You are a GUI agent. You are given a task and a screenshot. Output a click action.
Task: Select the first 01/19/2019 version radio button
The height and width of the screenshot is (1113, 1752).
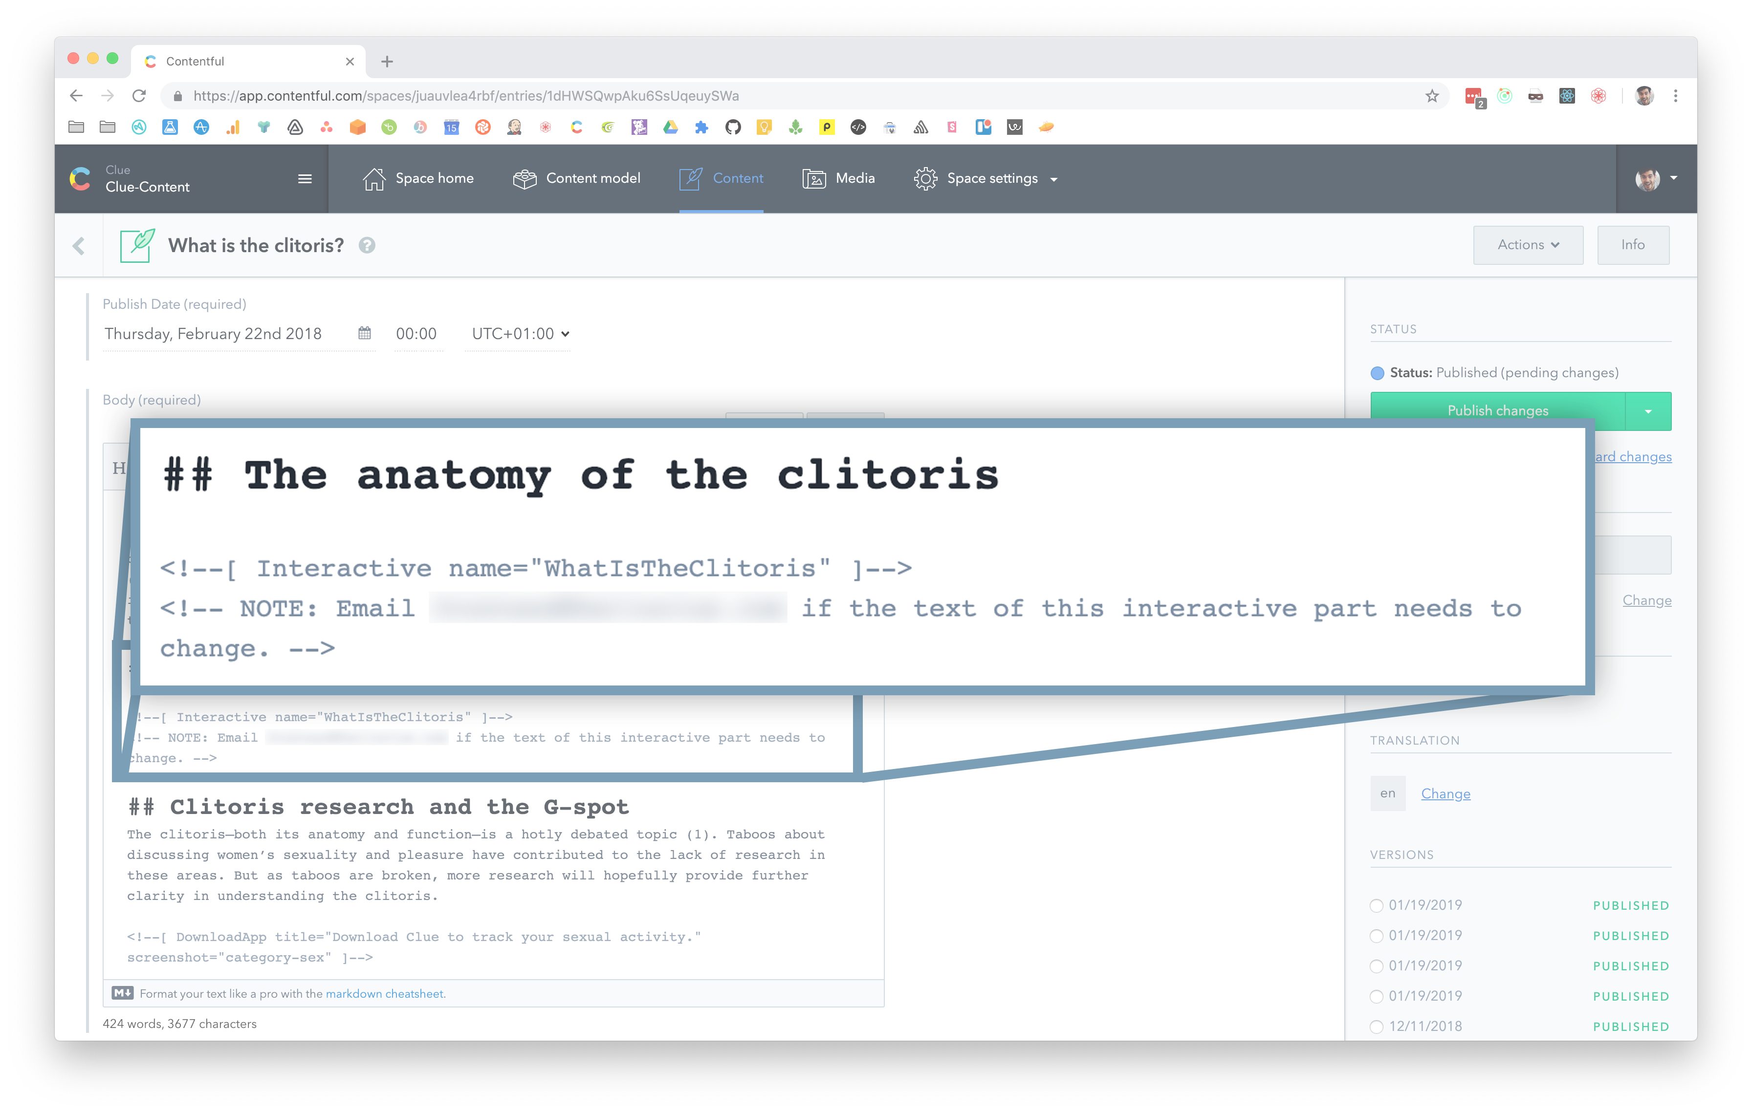[1376, 905]
